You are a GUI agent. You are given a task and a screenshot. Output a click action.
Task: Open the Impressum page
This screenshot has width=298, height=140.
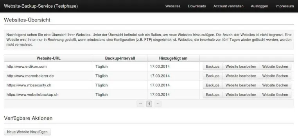point(284,6)
